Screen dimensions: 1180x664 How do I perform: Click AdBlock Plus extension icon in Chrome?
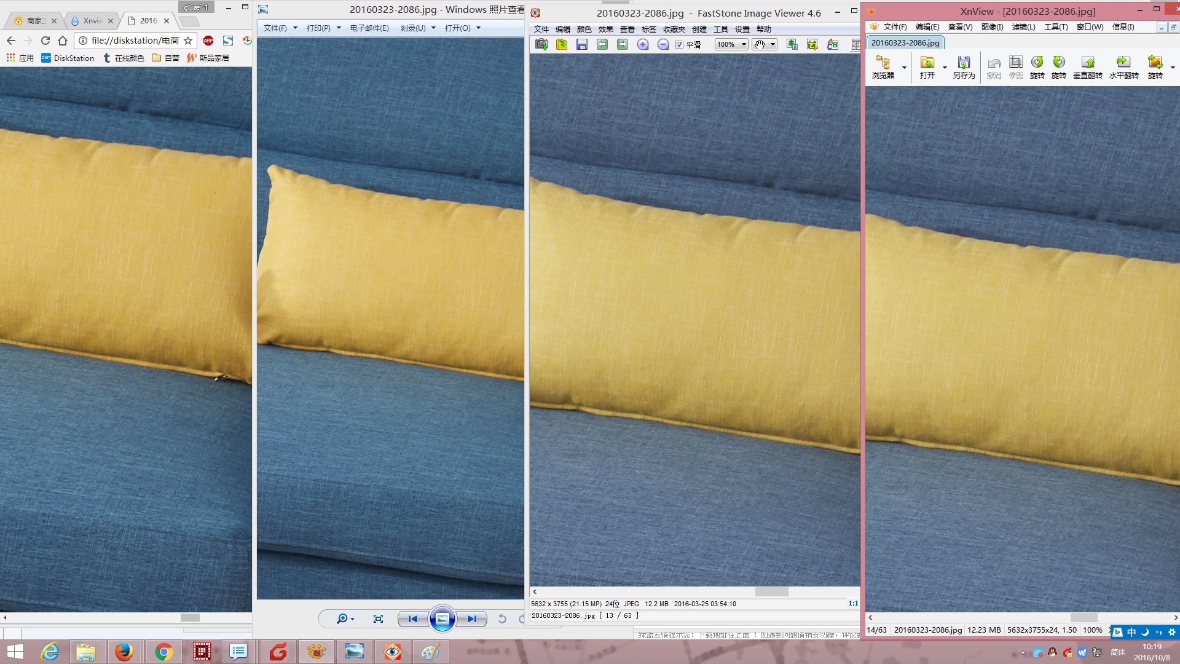point(208,41)
